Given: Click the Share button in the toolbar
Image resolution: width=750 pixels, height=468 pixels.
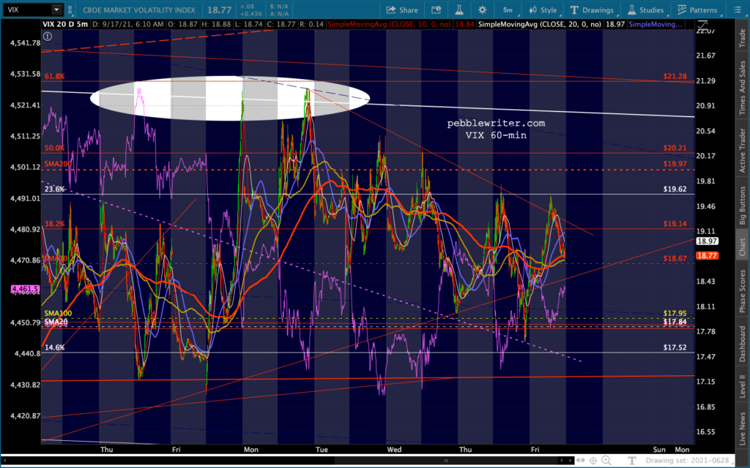Looking at the screenshot, I should click(x=402, y=10).
